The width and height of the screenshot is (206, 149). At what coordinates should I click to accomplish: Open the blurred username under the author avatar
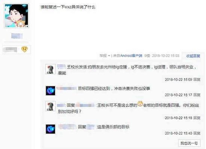[x=17, y=36]
